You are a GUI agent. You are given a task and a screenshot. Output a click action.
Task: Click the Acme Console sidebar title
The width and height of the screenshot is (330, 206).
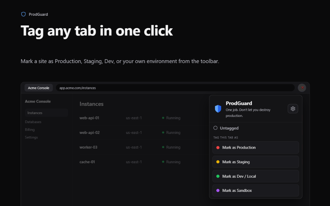point(38,101)
